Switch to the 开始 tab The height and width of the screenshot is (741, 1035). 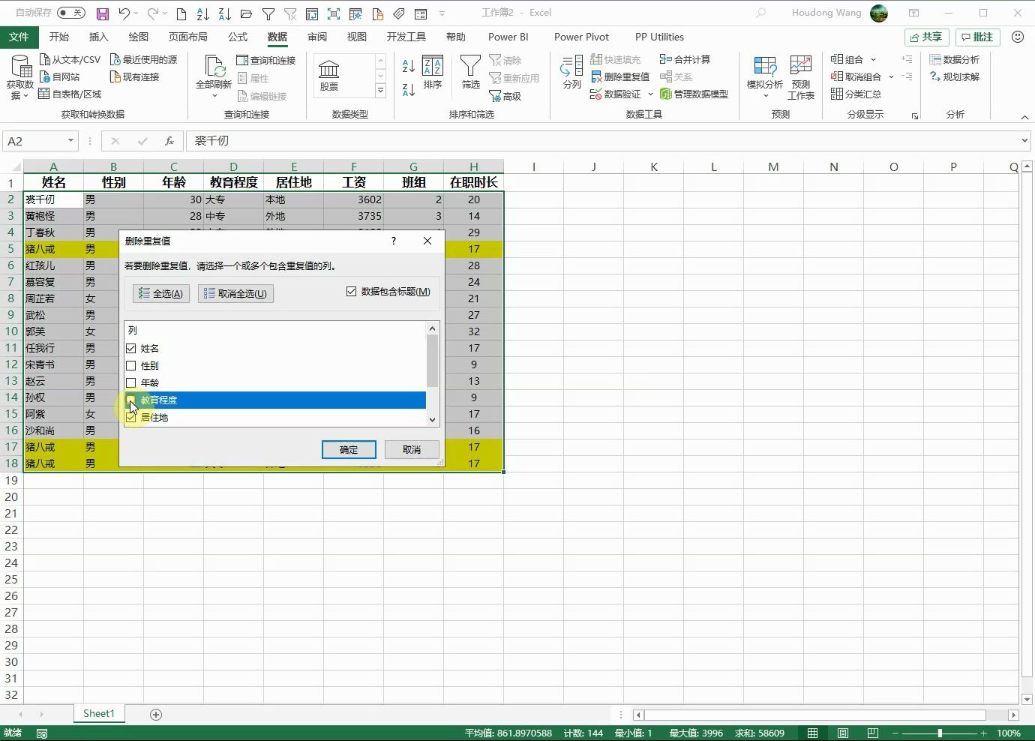[59, 37]
